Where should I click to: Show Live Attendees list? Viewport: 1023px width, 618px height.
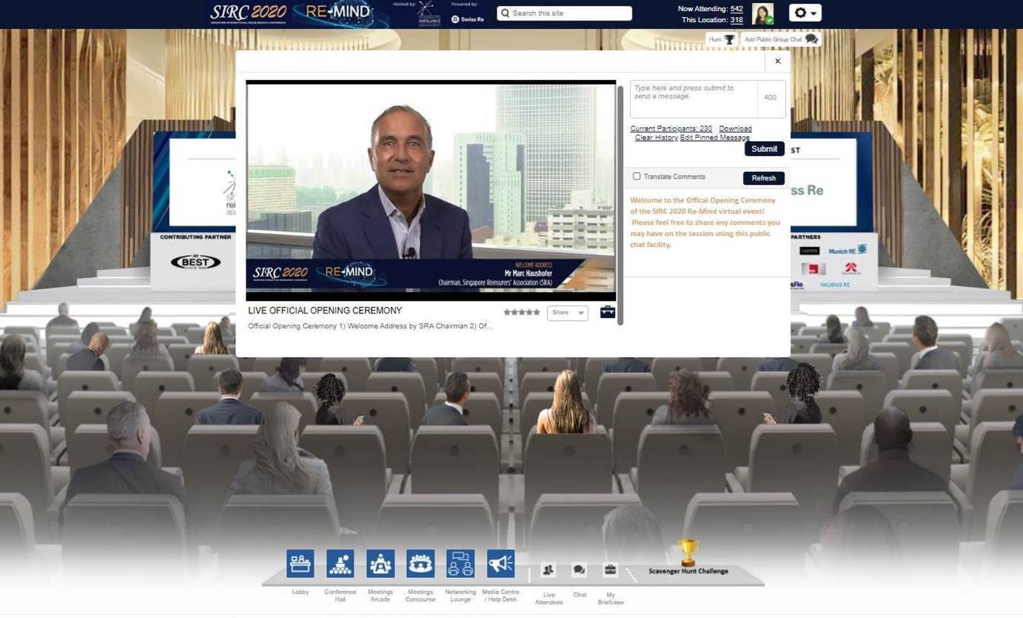click(x=549, y=570)
